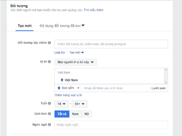This screenshot has width=182, height=136.
Task: Open maximum age 65+ dropdown
Action: (80, 104)
